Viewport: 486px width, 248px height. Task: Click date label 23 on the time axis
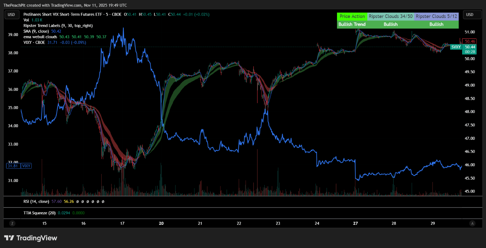click(278, 224)
